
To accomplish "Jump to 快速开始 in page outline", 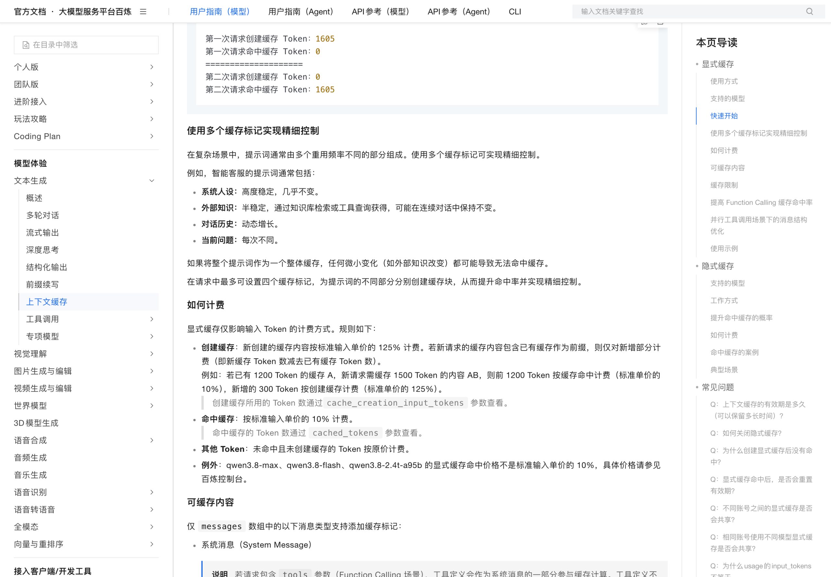I will pos(724,116).
